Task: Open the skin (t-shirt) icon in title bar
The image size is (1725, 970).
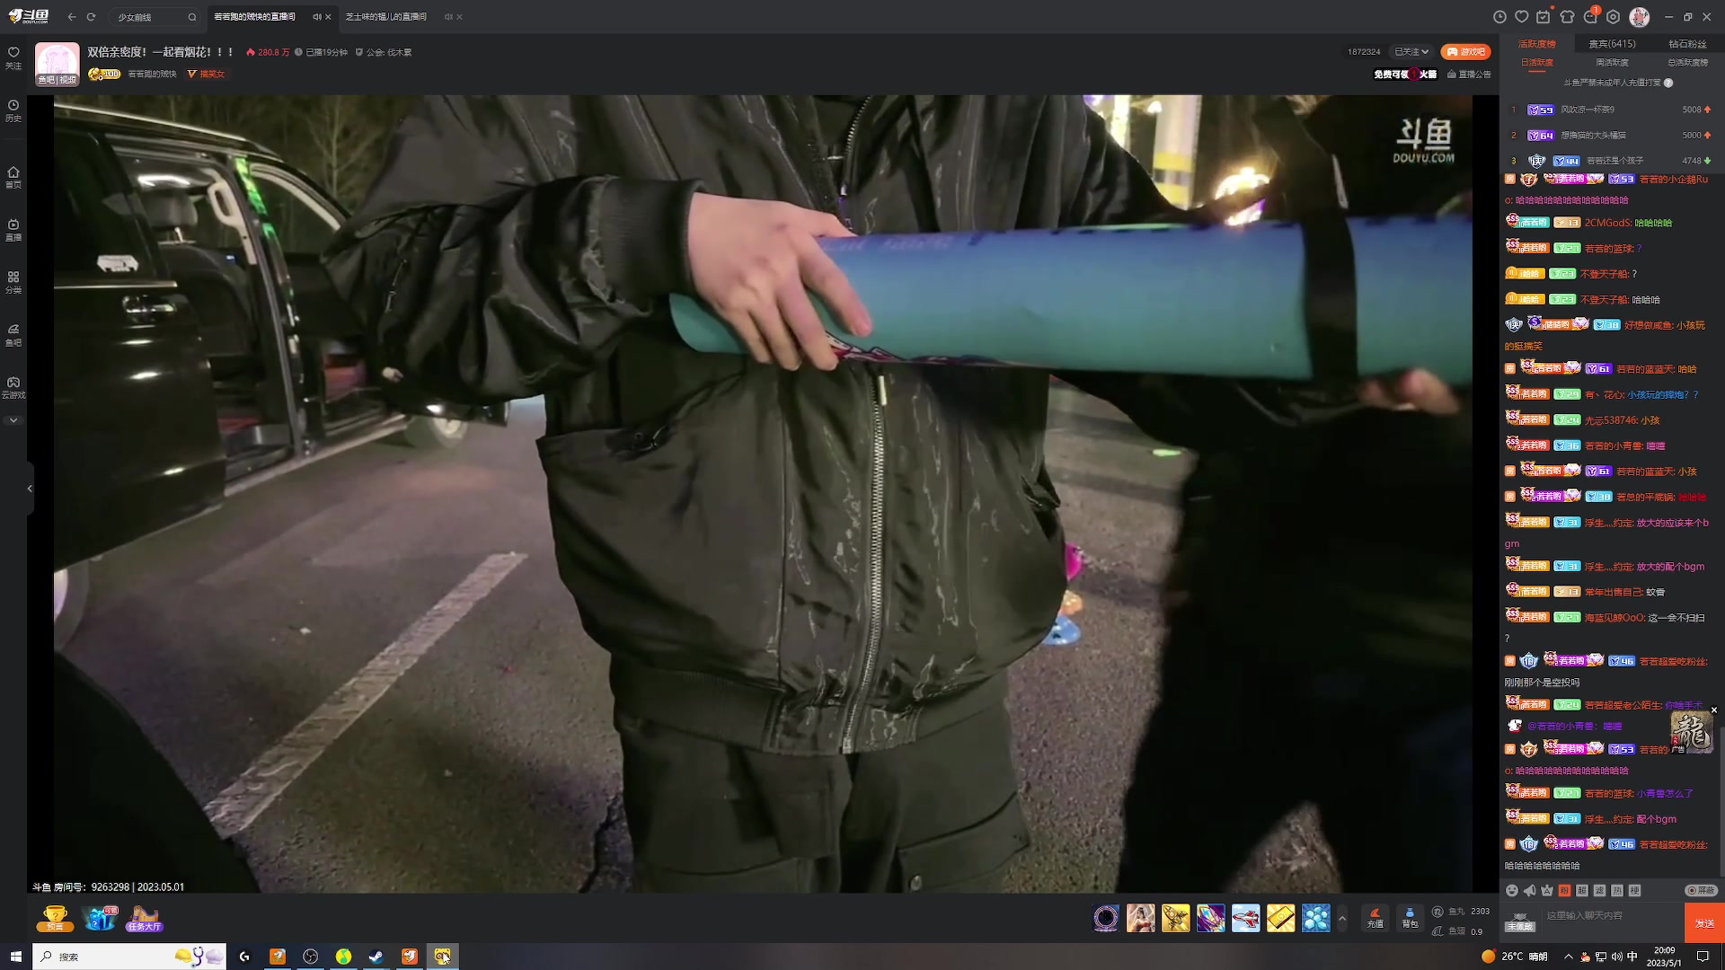Action: click(1568, 17)
